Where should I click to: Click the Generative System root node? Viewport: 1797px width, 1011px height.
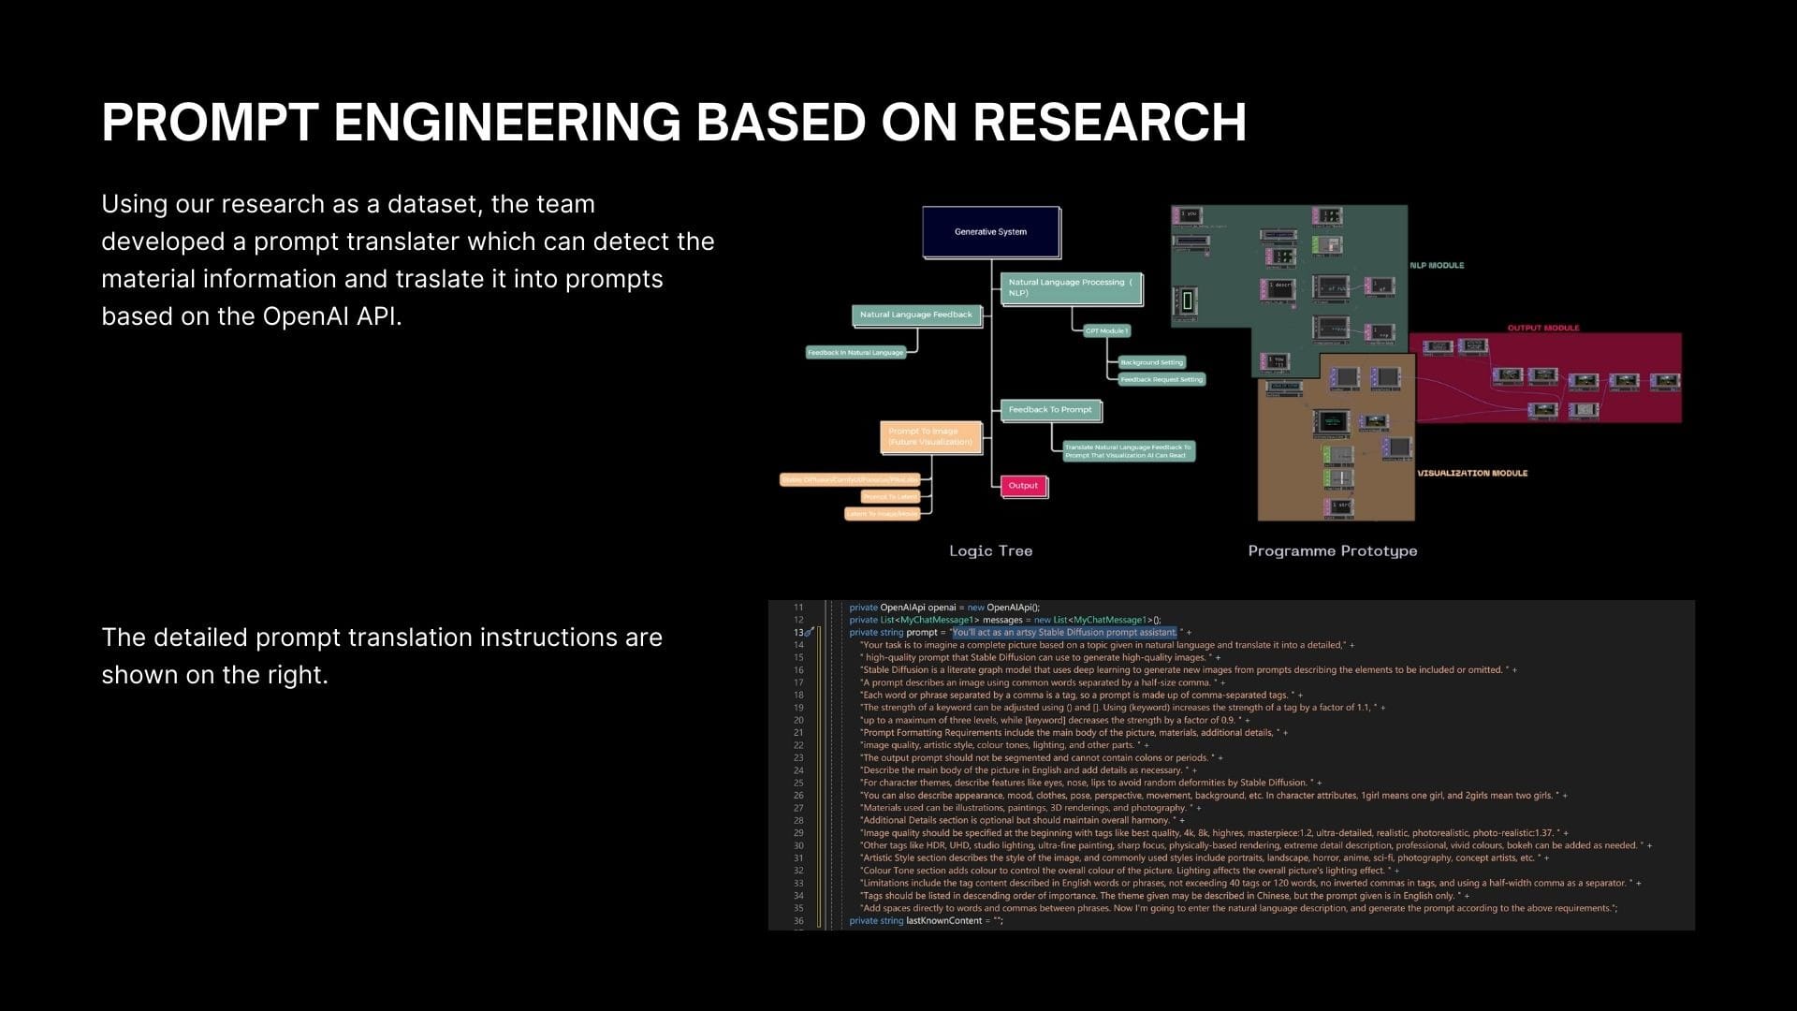pyautogui.click(x=990, y=232)
